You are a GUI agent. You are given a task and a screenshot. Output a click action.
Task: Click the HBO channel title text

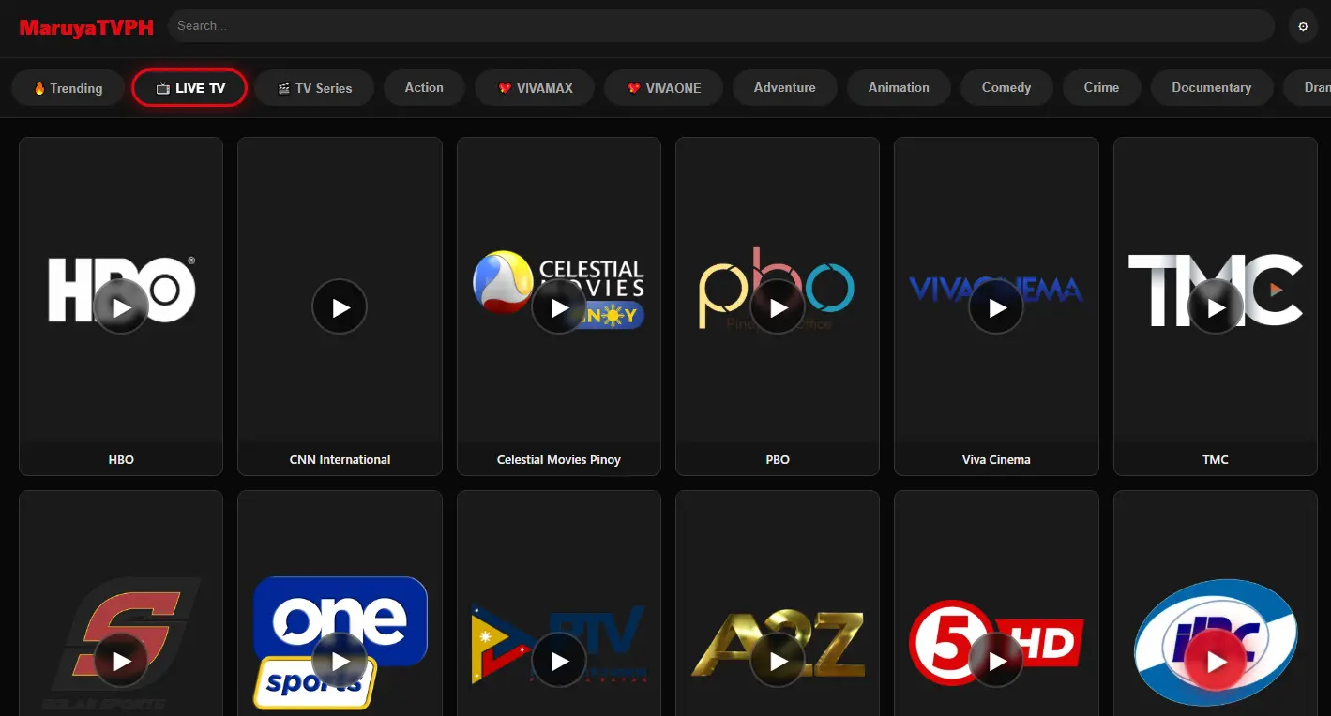click(x=121, y=460)
